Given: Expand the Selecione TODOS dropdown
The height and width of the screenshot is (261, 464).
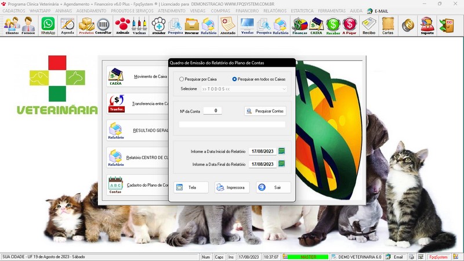Looking at the screenshot, I should (284, 89).
